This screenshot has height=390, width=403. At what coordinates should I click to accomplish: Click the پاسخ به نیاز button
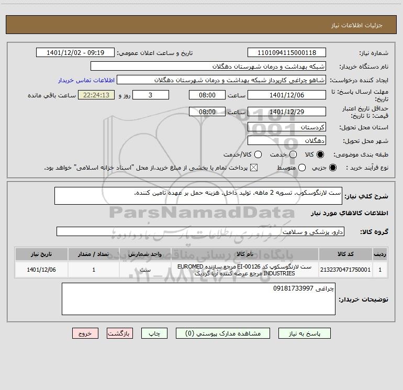point(304,333)
